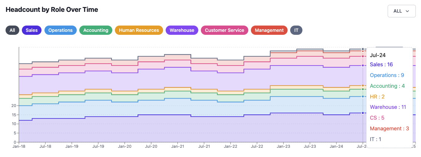Screen dimensions: 421x157
Task: Toggle the Operations role filter
Action: click(60, 30)
